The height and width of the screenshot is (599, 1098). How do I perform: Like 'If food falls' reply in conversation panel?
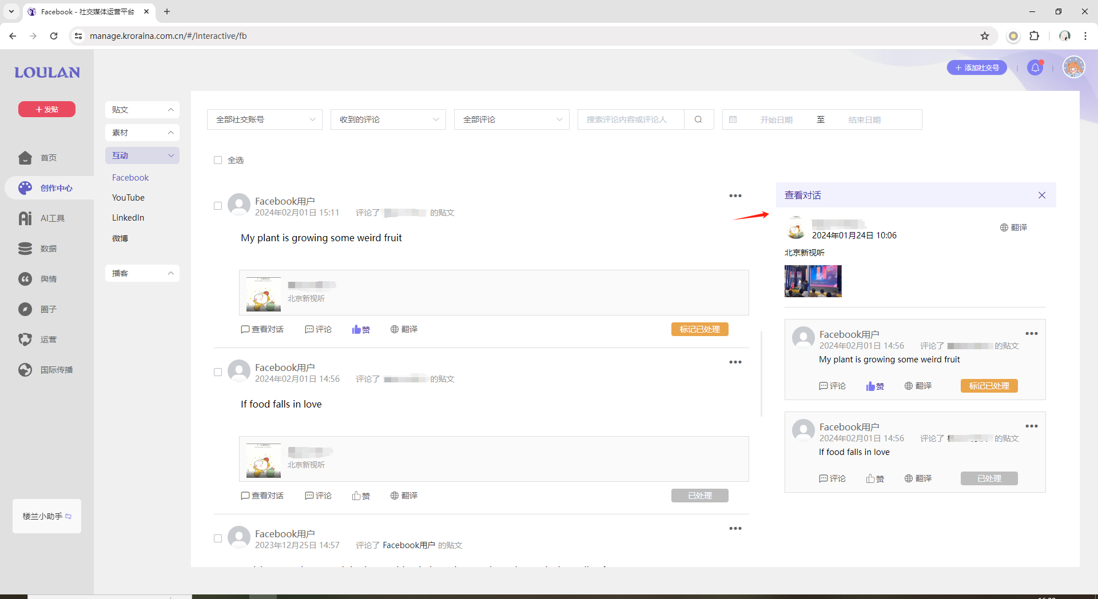pos(875,478)
